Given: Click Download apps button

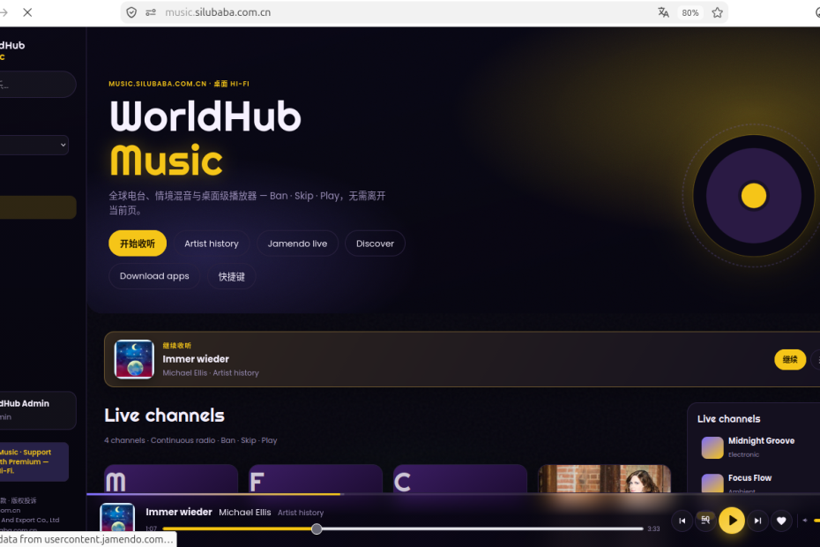Looking at the screenshot, I should pos(154,276).
